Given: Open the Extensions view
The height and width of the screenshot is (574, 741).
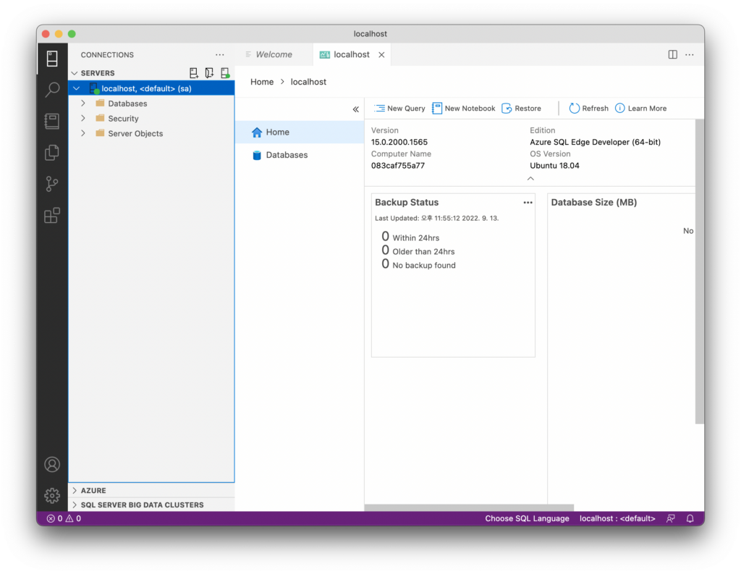Looking at the screenshot, I should 52,216.
